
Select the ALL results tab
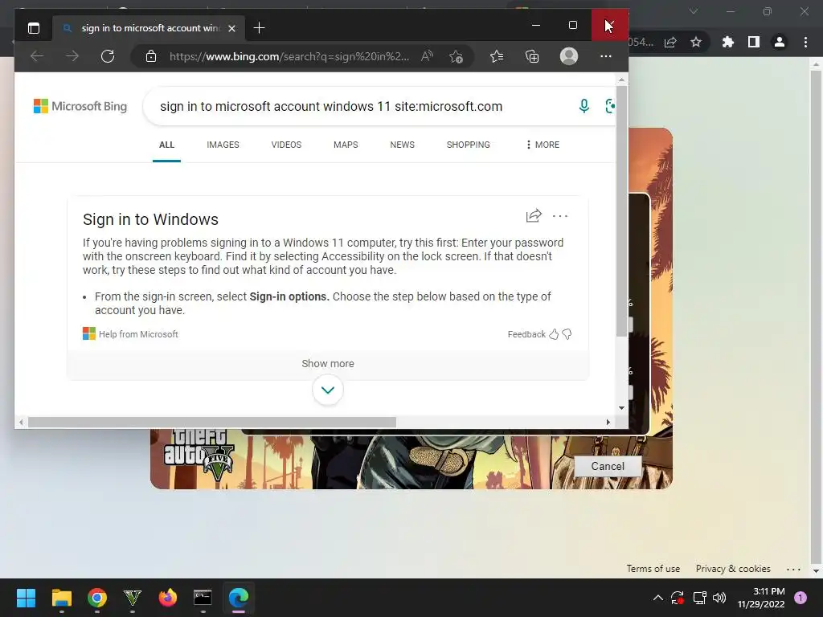(166, 145)
